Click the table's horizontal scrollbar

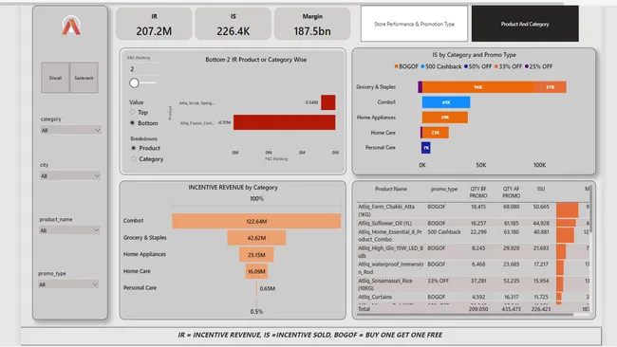465,314
